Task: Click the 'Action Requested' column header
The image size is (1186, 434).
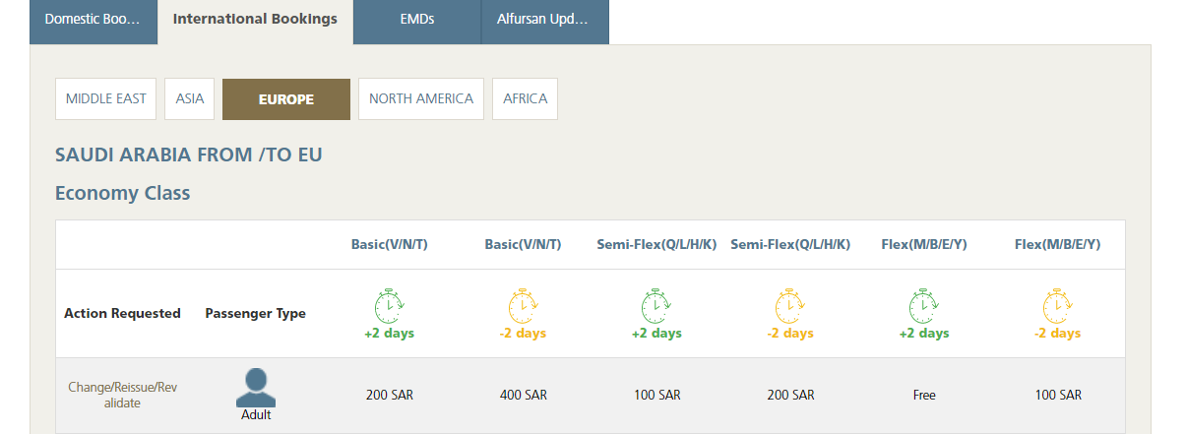Action: click(x=122, y=313)
